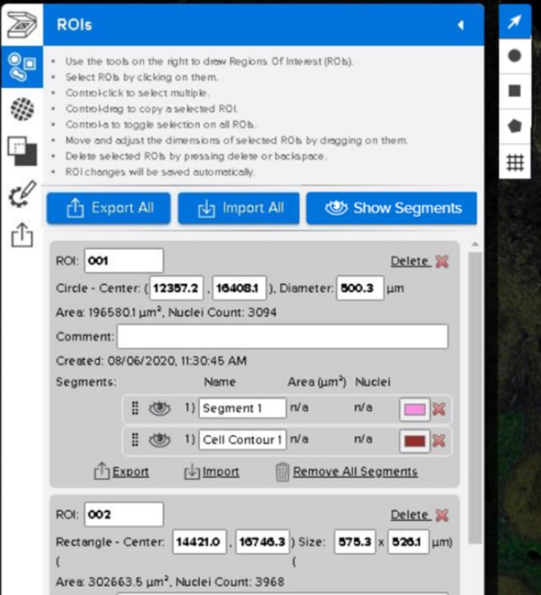Screen dimensions: 541x595
Task: Toggle visibility of Segment 1
Action: click(160, 409)
